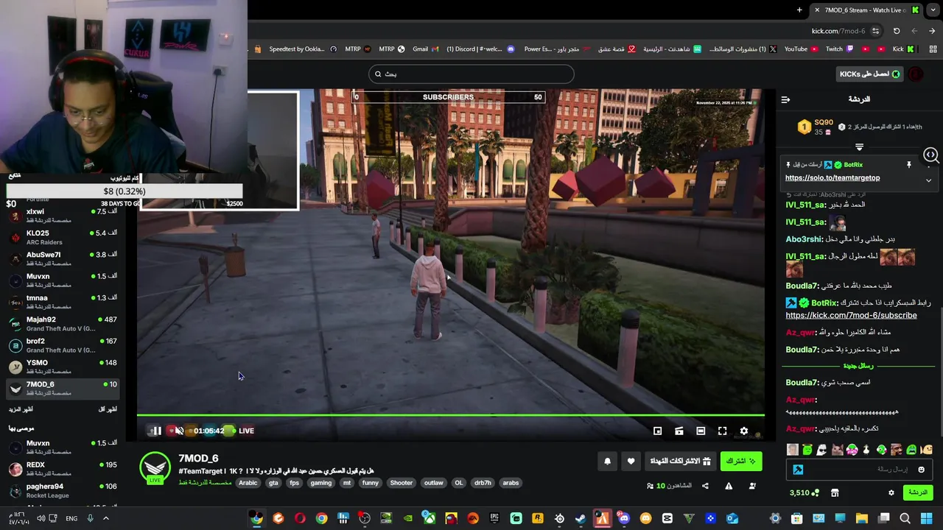Open the emoji picker in chat input

[921, 469]
